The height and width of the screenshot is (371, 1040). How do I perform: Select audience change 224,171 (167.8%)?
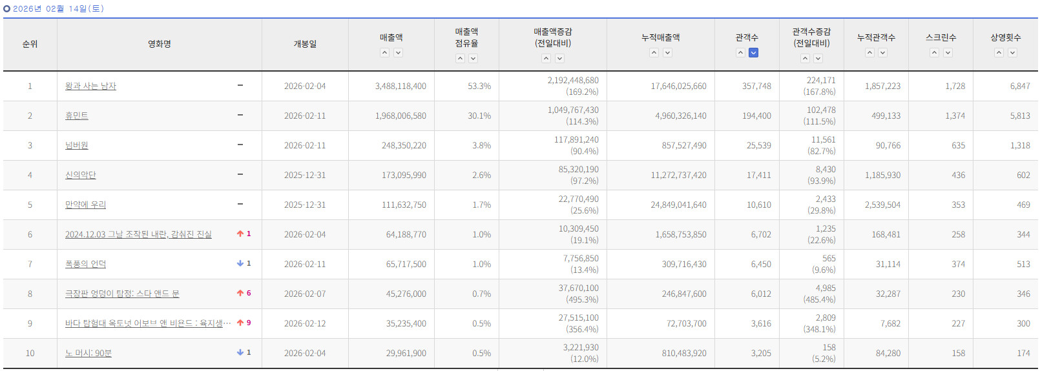point(819,86)
